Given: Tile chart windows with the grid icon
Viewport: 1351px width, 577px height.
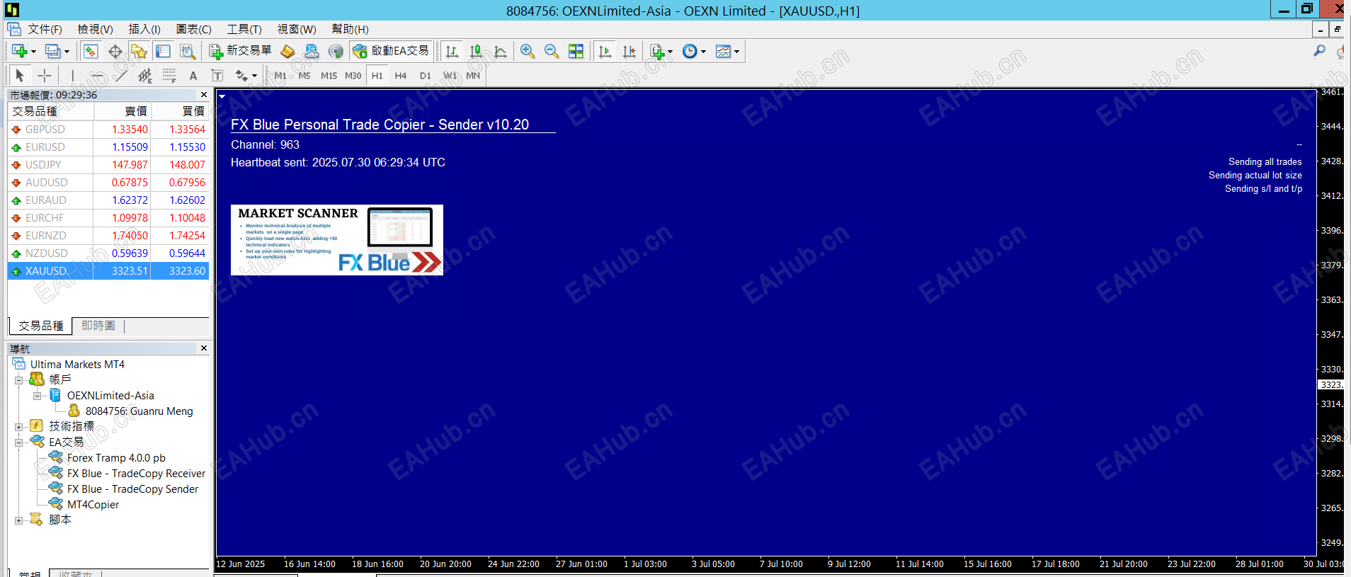Looking at the screenshot, I should coord(576,51).
